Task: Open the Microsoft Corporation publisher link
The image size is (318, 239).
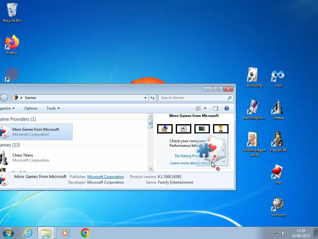Action: click(x=106, y=177)
